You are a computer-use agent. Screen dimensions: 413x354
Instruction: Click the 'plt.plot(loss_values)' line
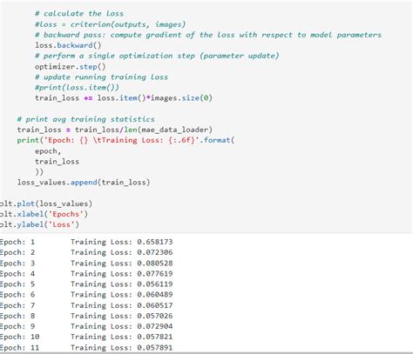[x=46, y=204]
